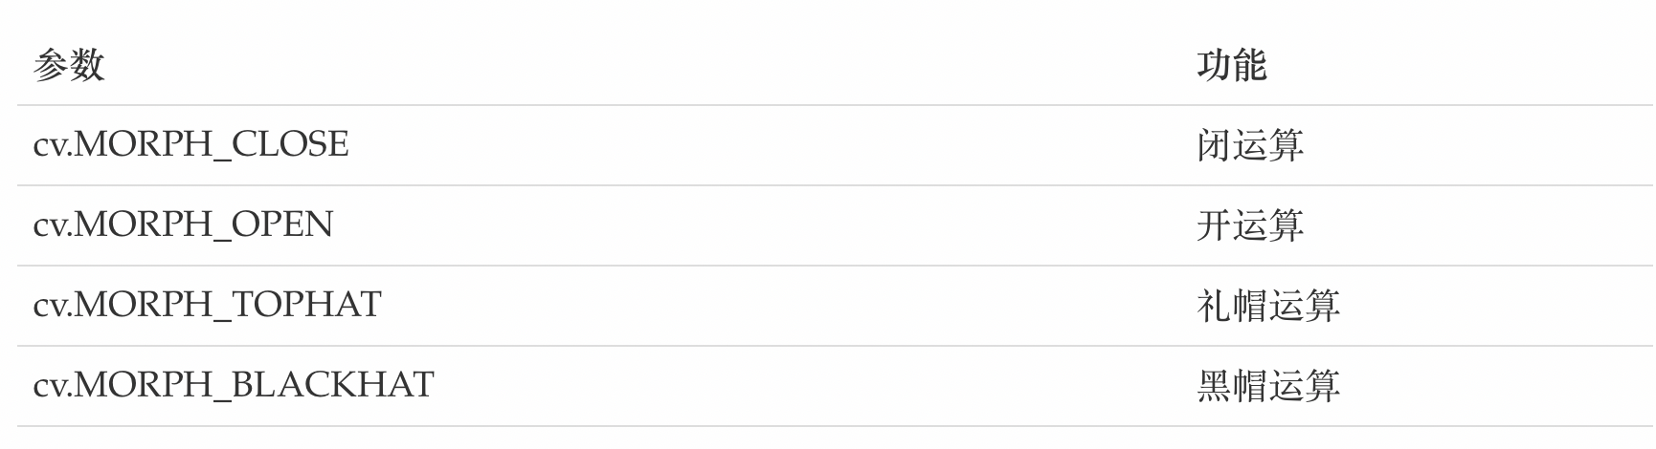Click the 开运算 function cell
Image resolution: width=1656 pixels, height=449 pixels.
(x=1249, y=226)
